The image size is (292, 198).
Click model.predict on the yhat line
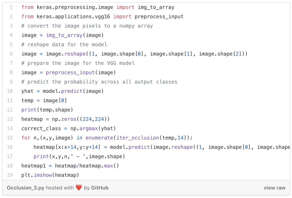tap(62, 91)
